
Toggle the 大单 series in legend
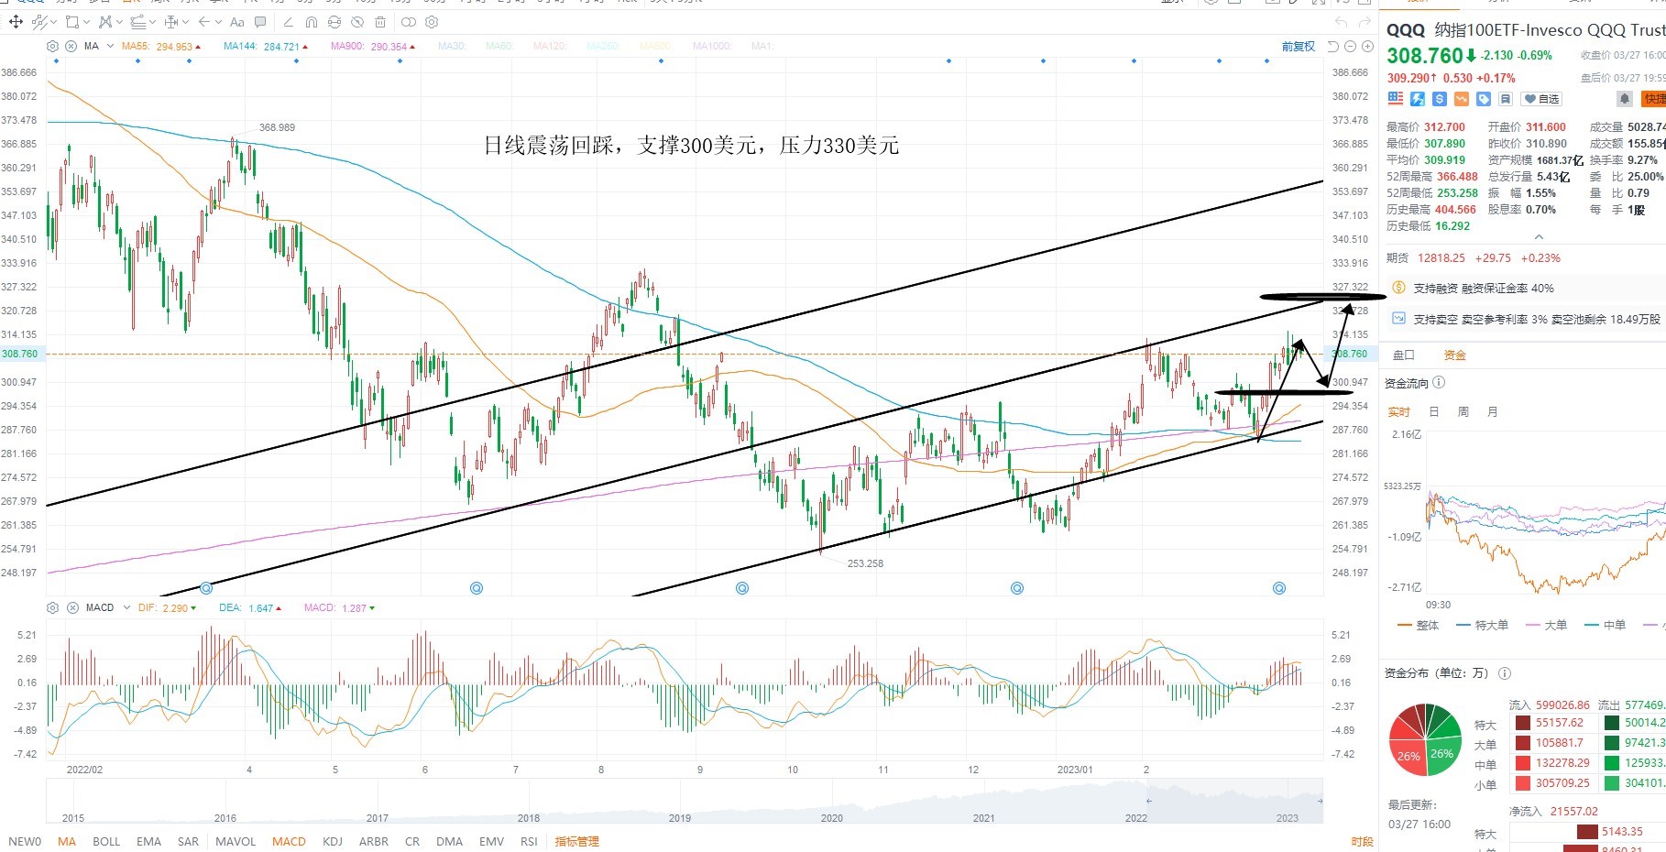[1546, 626]
